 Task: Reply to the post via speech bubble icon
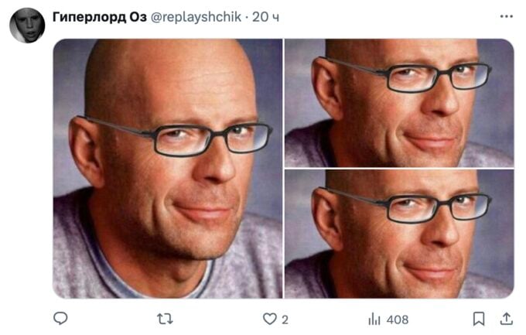tap(60, 318)
